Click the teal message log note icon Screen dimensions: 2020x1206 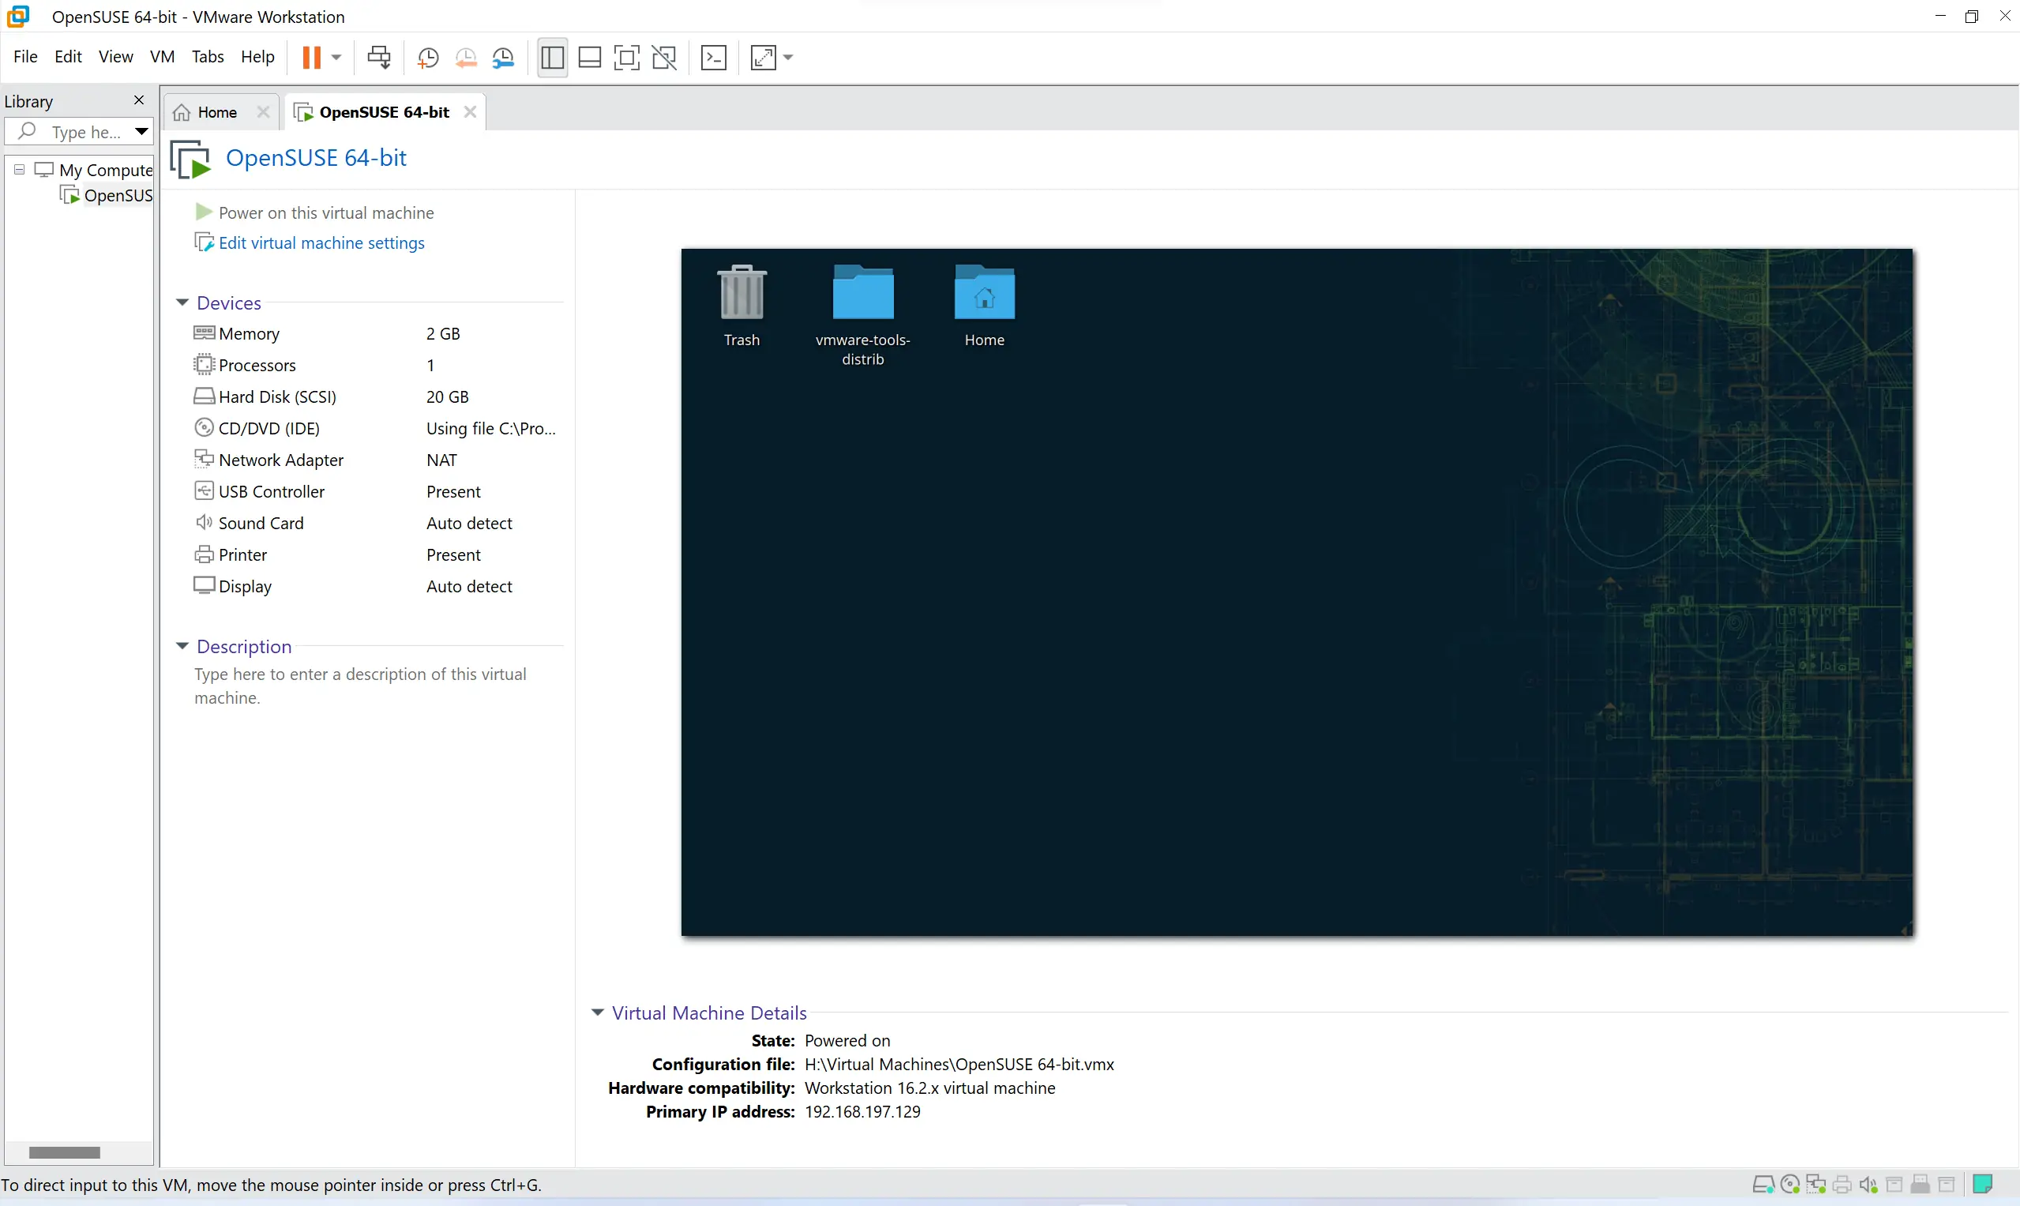tap(1983, 1184)
